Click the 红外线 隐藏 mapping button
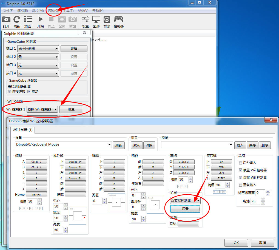 75,194
